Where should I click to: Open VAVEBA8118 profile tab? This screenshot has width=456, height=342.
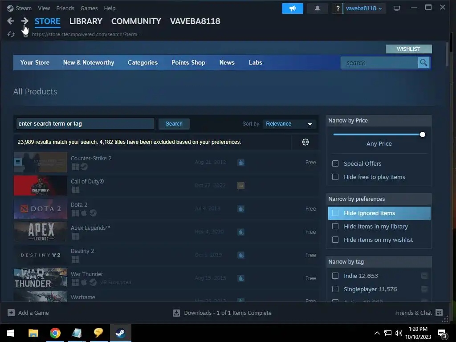point(195,21)
